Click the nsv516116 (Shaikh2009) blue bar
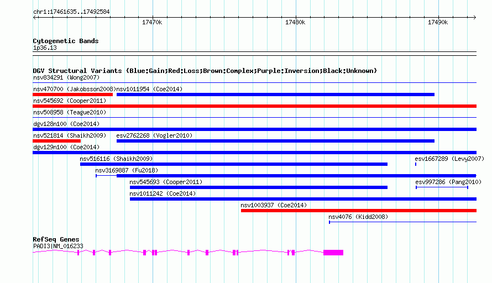This screenshot has width=492, height=283. pos(234,164)
